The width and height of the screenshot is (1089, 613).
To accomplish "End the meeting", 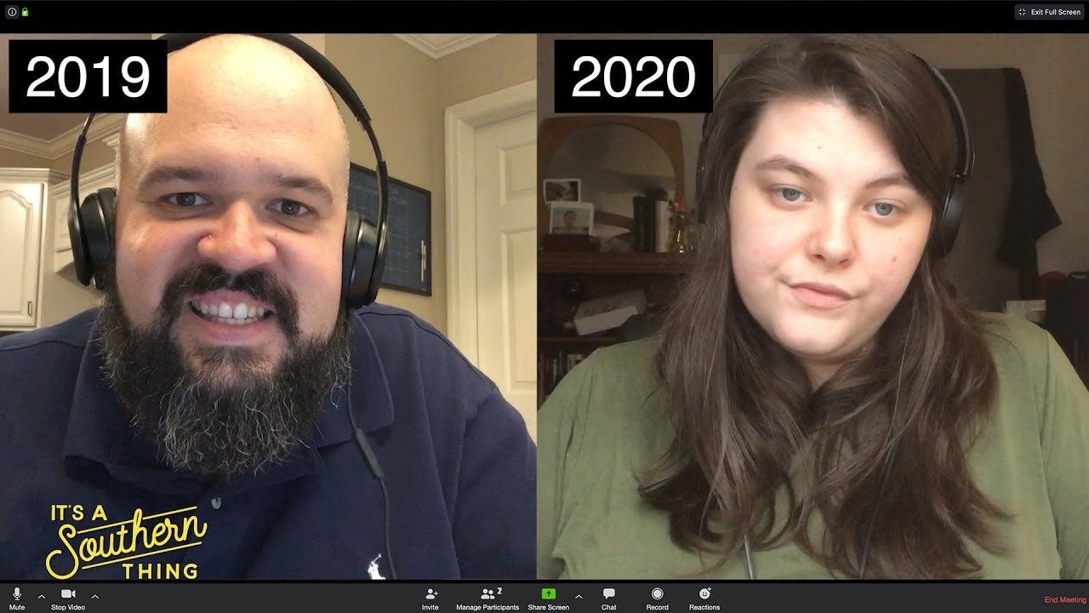I will [x=1062, y=599].
